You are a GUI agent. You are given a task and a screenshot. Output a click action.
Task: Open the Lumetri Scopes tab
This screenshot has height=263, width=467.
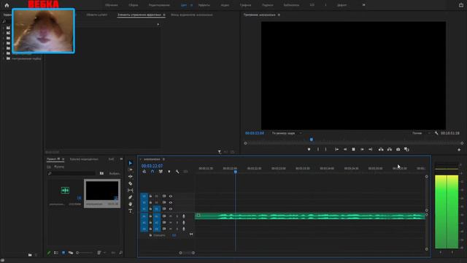pyautogui.click(x=97, y=15)
